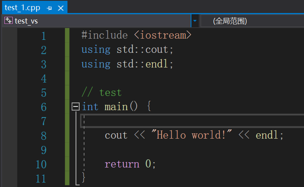Click the 0 literal on line 10
304x187 pixels.
[148, 164]
